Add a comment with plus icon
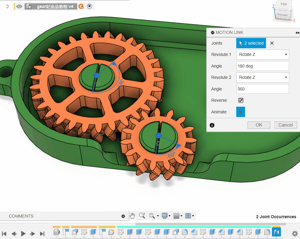The image size is (300, 239). tap(123, 216)
